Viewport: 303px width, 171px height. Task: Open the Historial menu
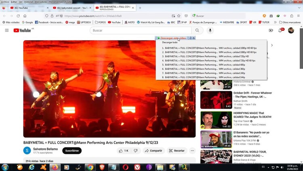click(28, 2)
